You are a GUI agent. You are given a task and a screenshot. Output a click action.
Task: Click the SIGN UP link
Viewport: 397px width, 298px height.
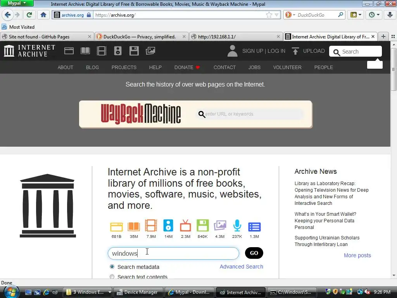pos(252,51)
